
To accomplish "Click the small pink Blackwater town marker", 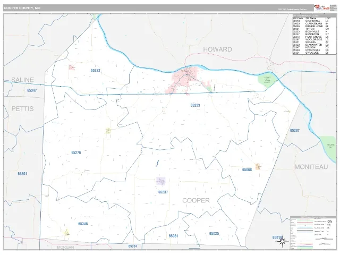I will (72, 67).
